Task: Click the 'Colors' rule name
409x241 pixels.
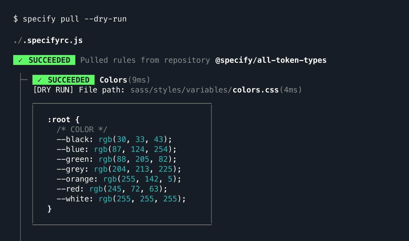Action: click(113, 80)
